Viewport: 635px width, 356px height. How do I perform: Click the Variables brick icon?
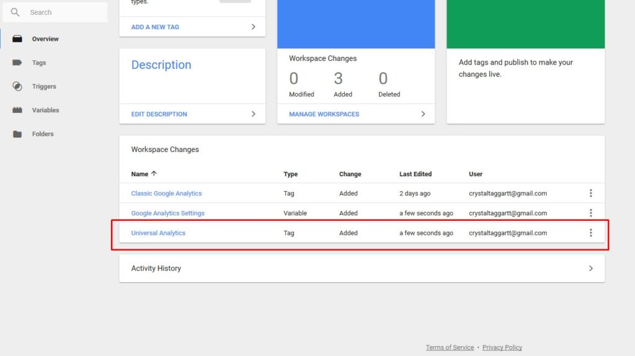[17, 110]
